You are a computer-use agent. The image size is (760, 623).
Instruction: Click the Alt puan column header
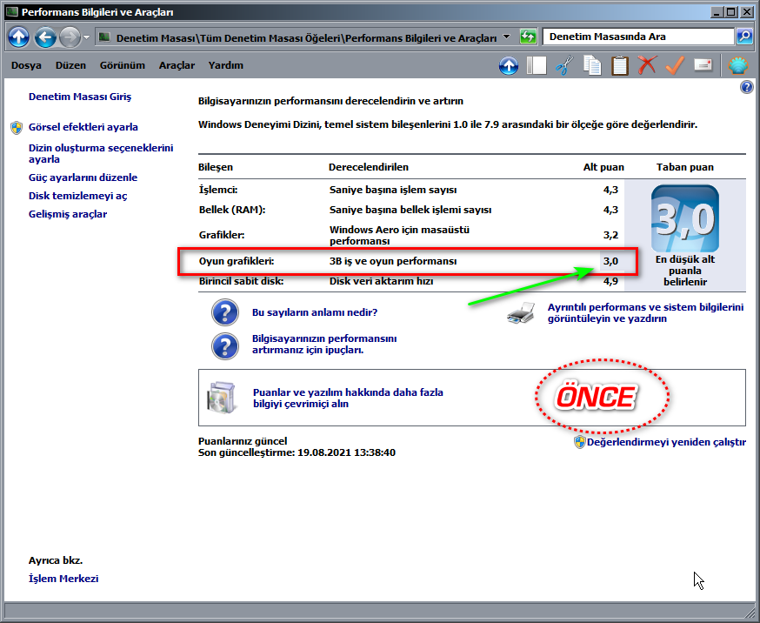(x=603, y=167)
